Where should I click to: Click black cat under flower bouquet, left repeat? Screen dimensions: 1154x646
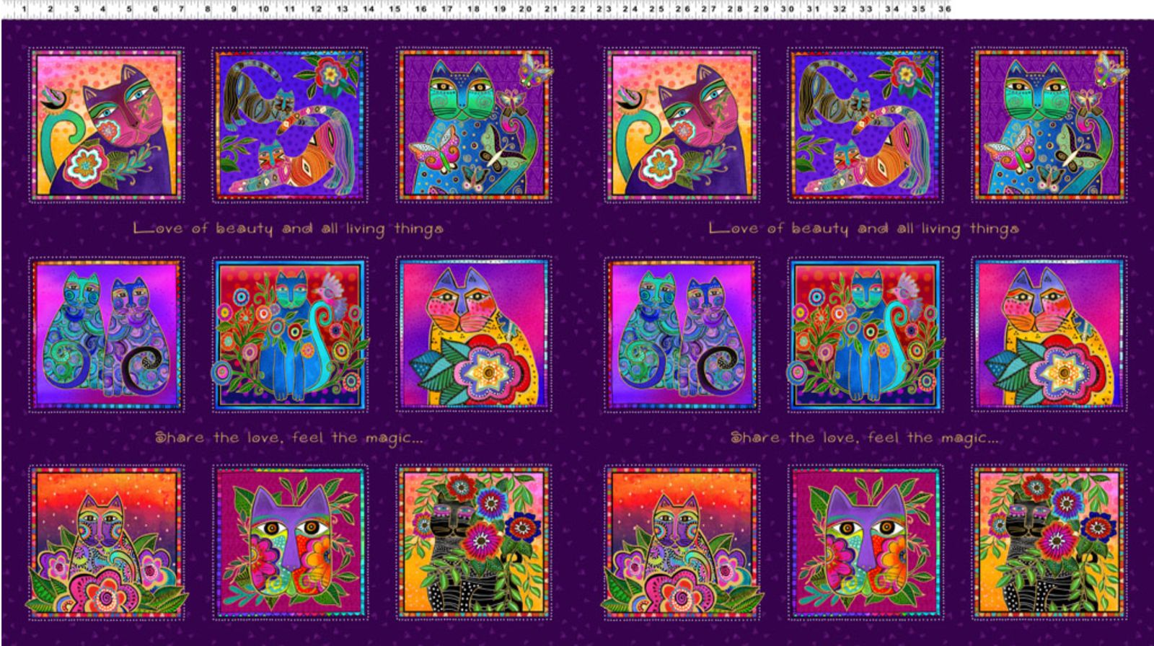[x=474, y=543]
